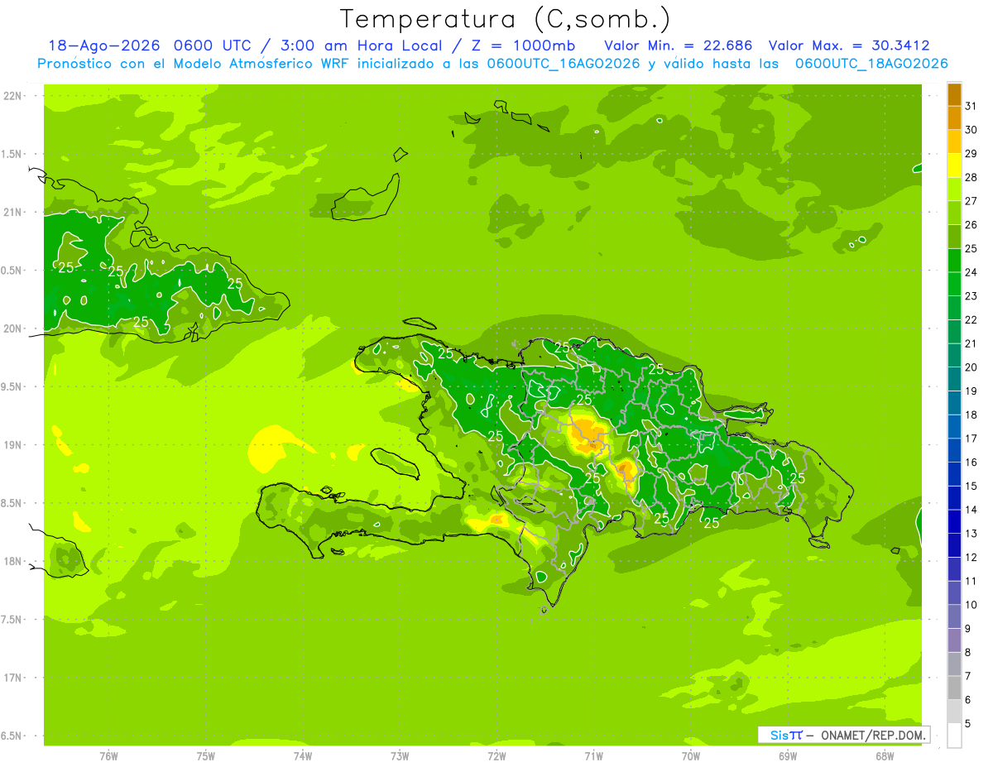993x767 pixels.
Task: Click the legend swatch between 29 and 30
Action: point(954,141)
